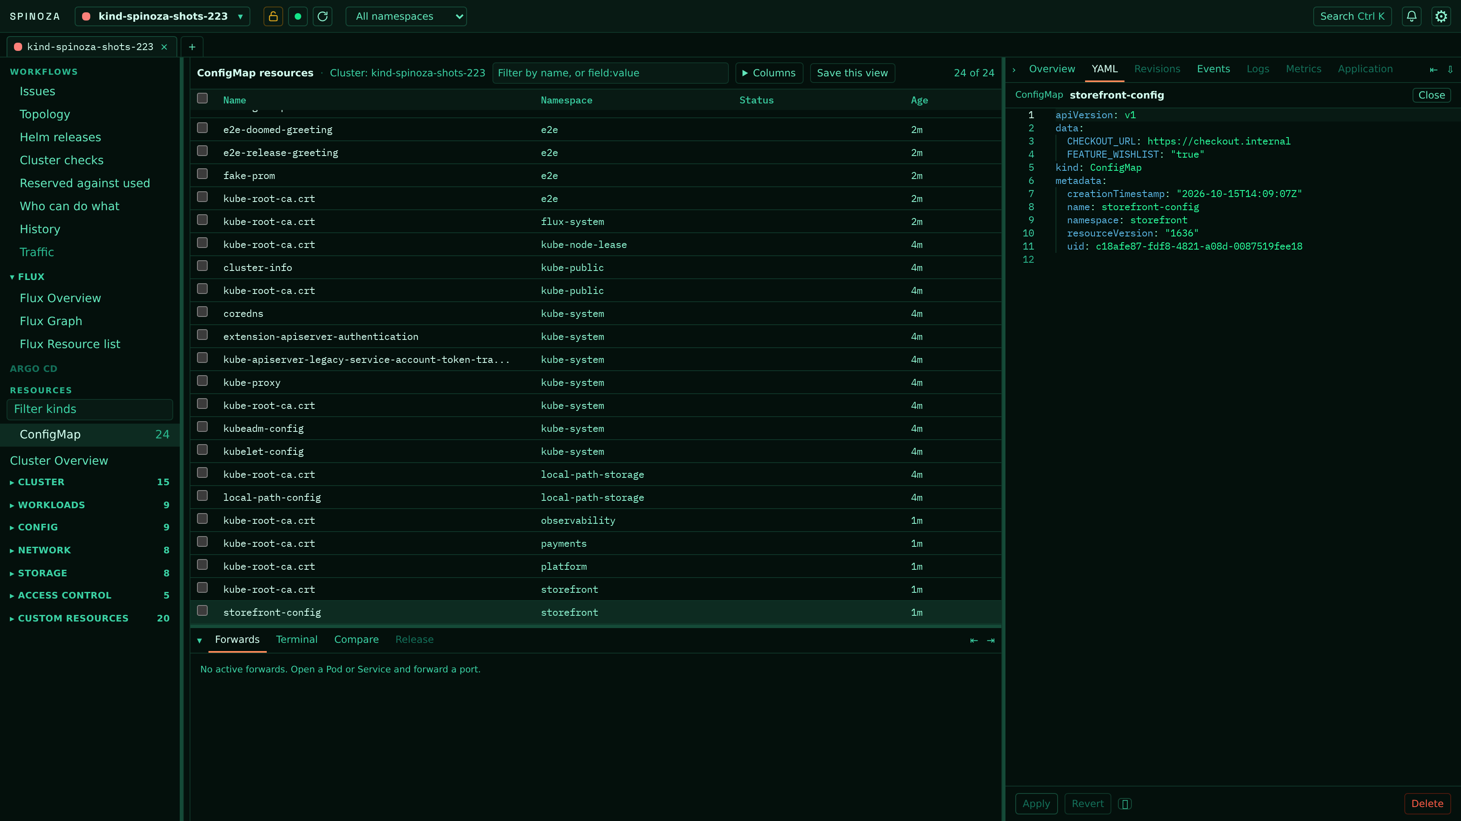Screen dimensions: 1461x821
Task: Click the red Delete button
Action: (x=1427, y=803)
